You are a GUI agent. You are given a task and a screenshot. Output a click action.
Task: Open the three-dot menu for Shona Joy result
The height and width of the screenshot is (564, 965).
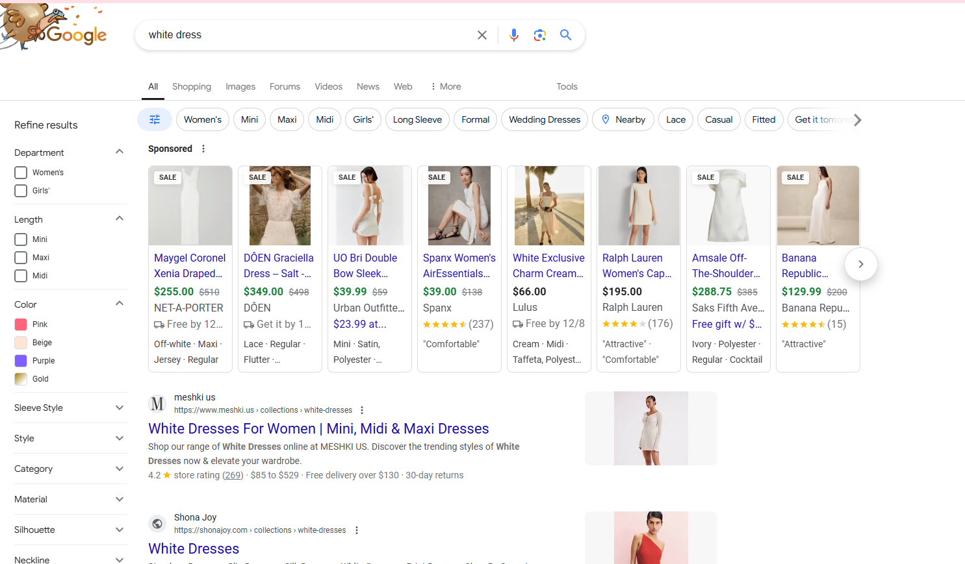pos(357,530)
